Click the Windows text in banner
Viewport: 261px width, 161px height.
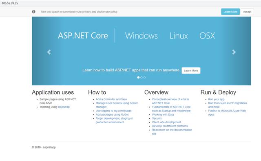(142, 36)
